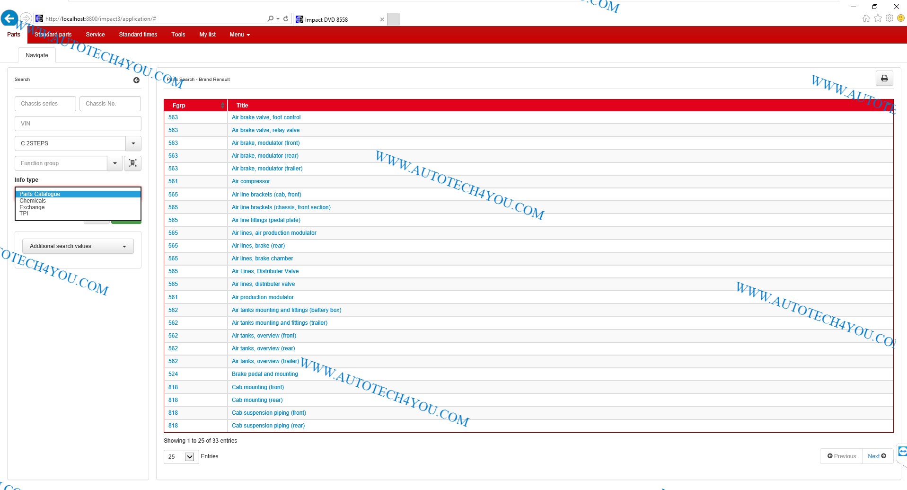Expand the C 2STEPS dropdown
The height and width of the screenshot is (490, 907).
pos(133,143)
